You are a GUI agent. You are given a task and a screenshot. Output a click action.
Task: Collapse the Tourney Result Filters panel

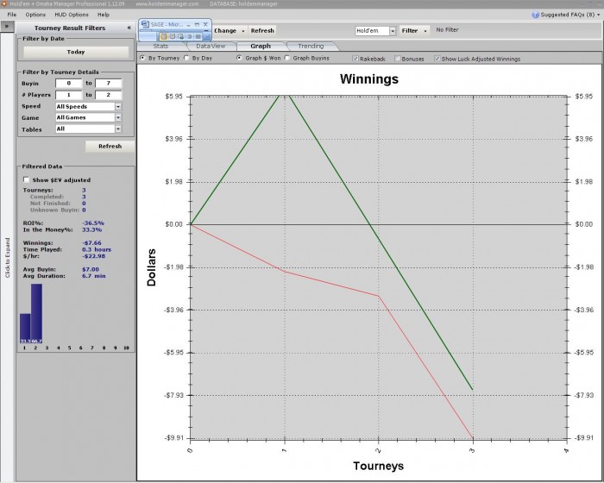click(x=129, y=28)
